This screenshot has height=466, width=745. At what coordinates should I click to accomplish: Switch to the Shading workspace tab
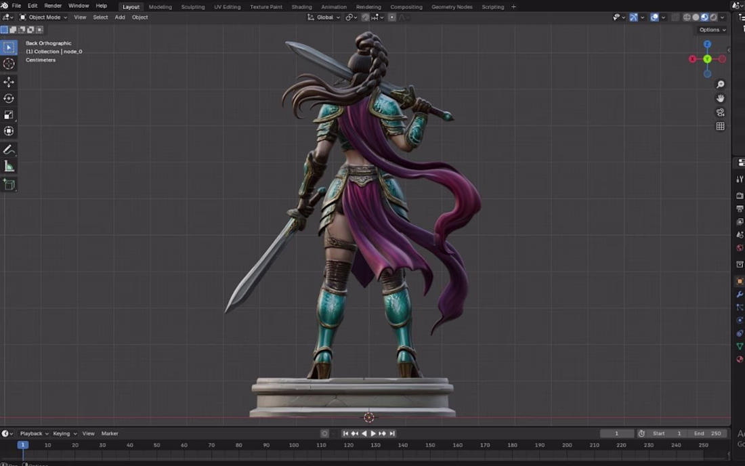point(301,7)
